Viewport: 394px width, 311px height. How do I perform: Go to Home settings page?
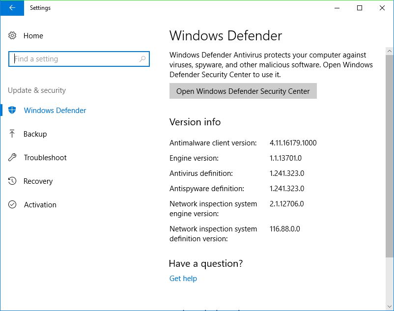click(33, 36)
